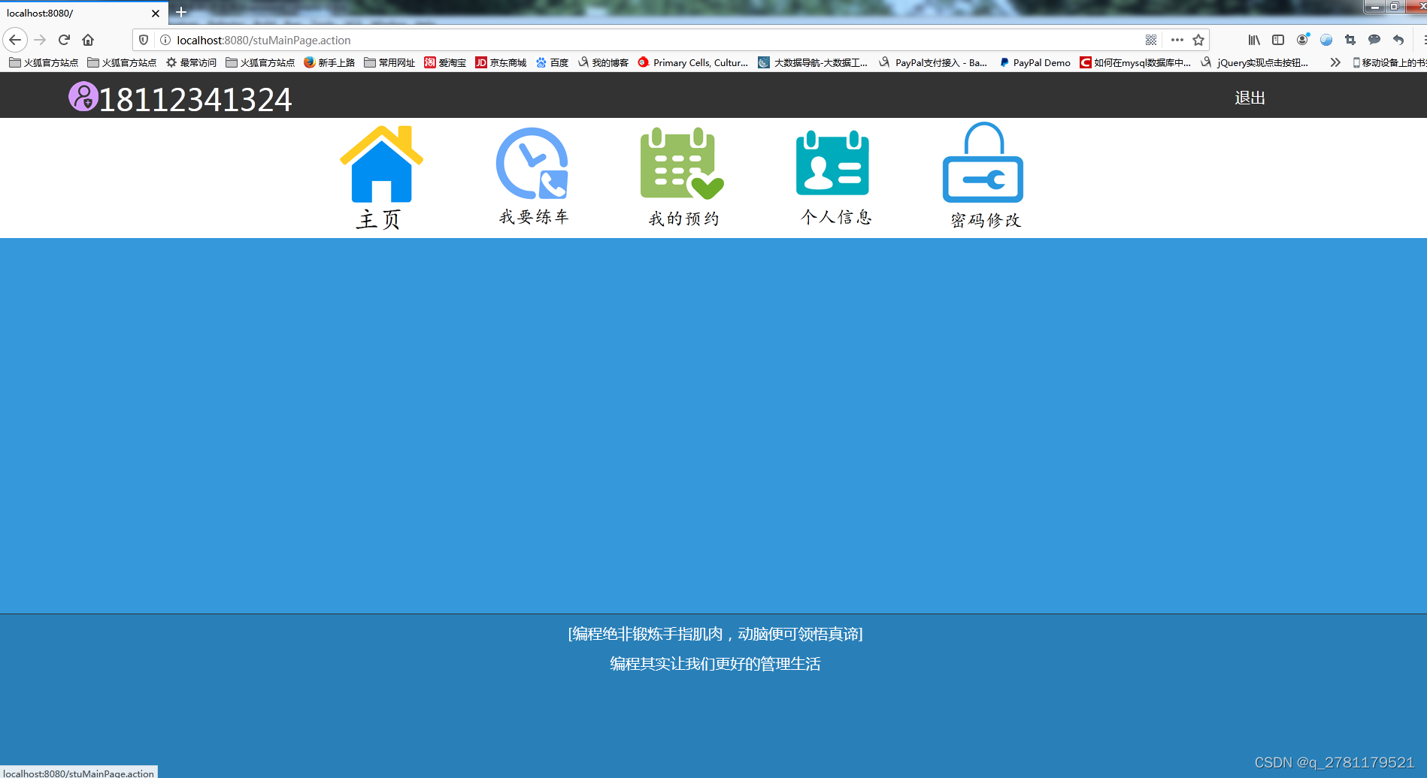Open the 百度 bookmark
The height and width of the screenshot is (778, 1427).
pyautogui.click(x=553, y=62)
